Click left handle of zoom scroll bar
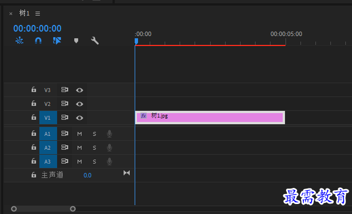 click(x=14, y=209)
